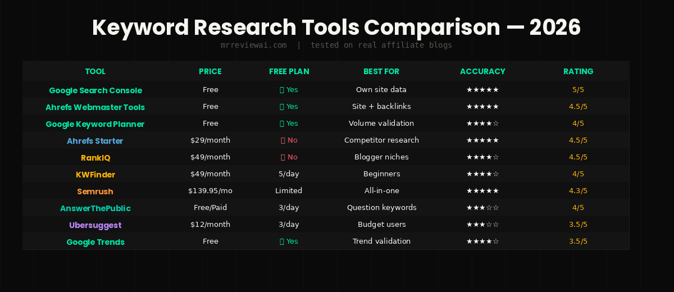Viewport: 674px width, 292px height.
Task: Click the Budget users cell
Action: pos(381,225)
